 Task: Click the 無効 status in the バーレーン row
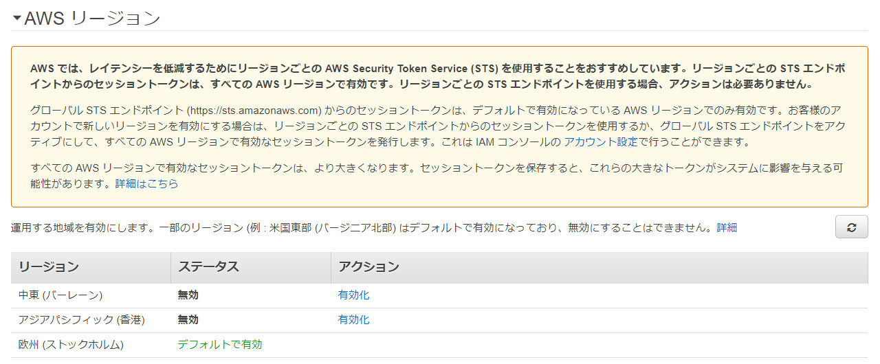coord(188,295)
